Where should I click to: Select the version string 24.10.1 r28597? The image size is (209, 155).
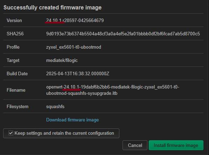(x=75, y=20)
